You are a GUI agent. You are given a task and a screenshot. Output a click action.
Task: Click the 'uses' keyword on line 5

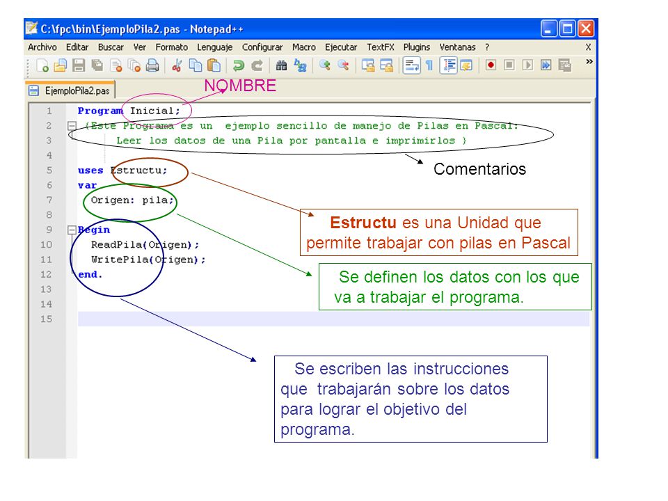(x=90, y=171)
